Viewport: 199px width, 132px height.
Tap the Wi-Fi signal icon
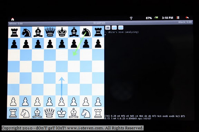[131, 18]
